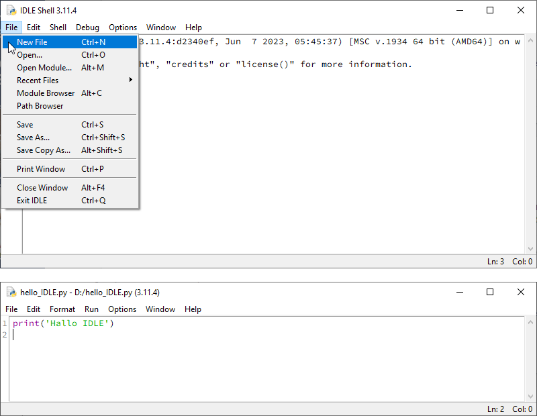Open Window menu in hello_IDLE.py editor

point(160,309)
